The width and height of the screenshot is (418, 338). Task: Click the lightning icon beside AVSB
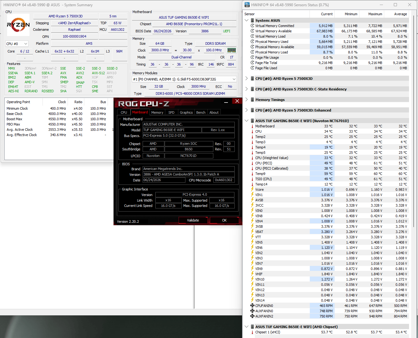point(252,200)
